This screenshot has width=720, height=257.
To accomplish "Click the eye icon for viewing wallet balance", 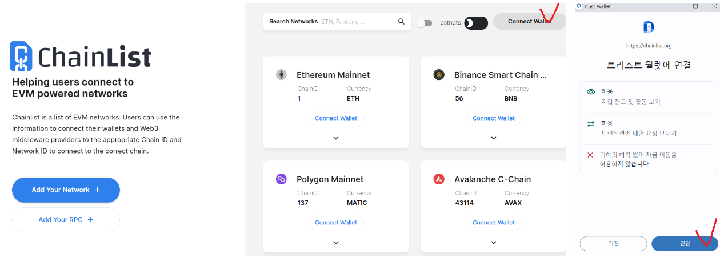I will tap(591, 91).
